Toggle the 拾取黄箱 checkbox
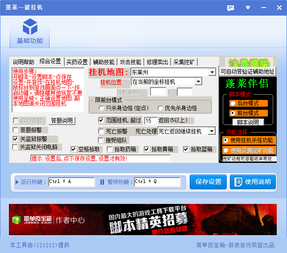This screenshot has width=287, height=253. (x=147, y=149)
